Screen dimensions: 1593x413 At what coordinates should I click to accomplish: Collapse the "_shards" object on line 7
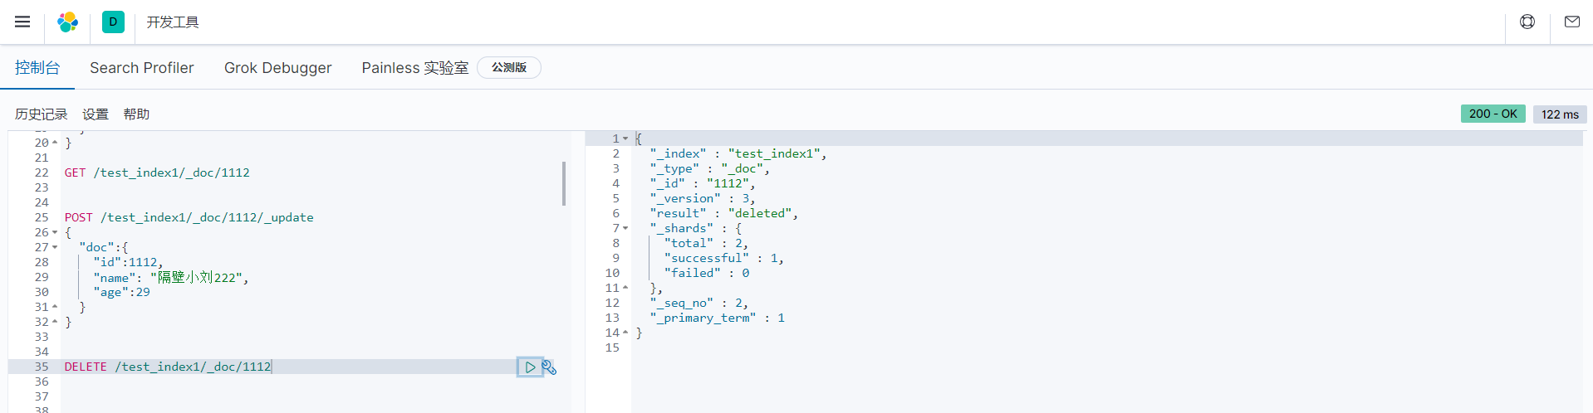click(625, 228)
